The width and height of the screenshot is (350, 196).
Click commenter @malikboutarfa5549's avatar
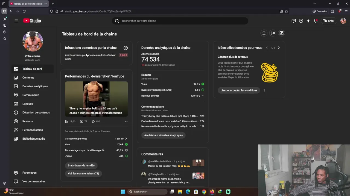pos(144,161)
